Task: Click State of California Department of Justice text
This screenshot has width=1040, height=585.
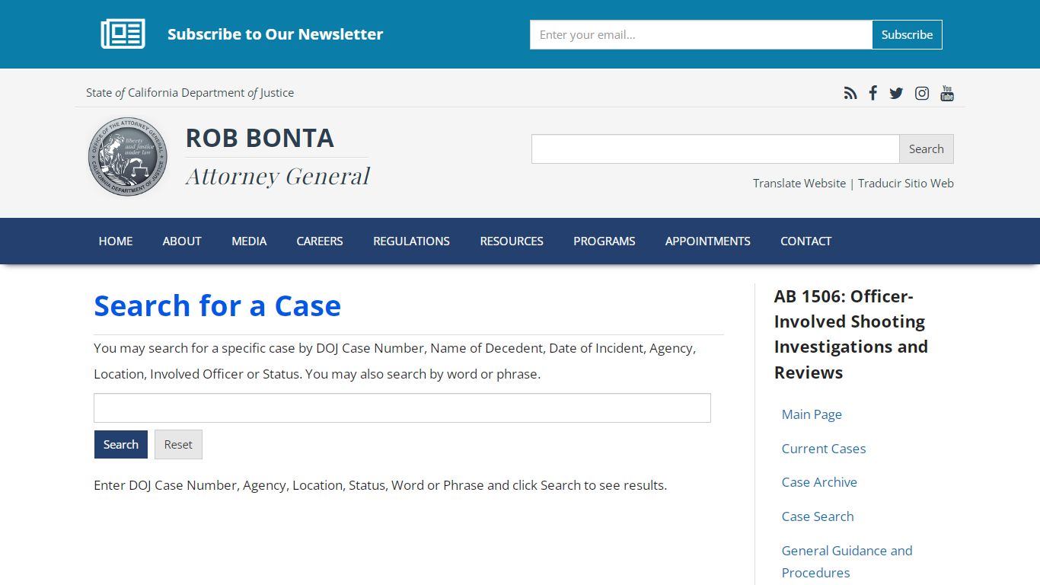Action: point(190,93)
